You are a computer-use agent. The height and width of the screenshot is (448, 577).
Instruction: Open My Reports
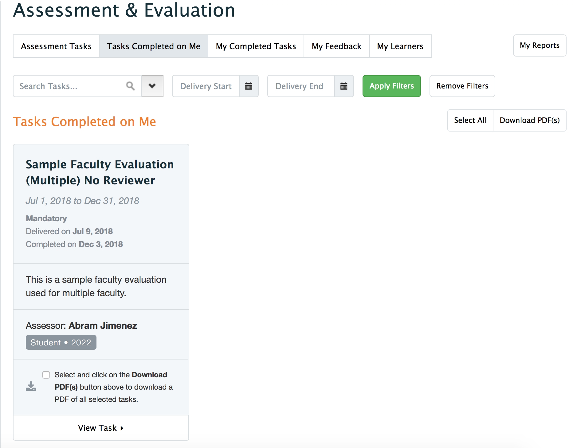pos(540,45)
